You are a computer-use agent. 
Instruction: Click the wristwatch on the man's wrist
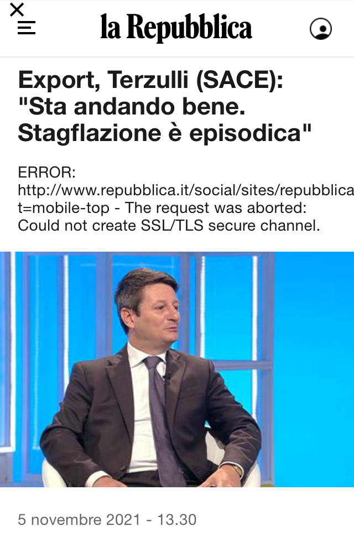tap(237, 470)
